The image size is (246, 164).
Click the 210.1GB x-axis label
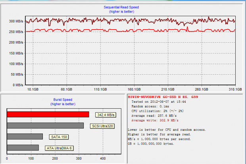point(168,89)
